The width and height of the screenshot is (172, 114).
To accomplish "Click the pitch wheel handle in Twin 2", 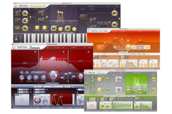I will click(x=16, y=39).
